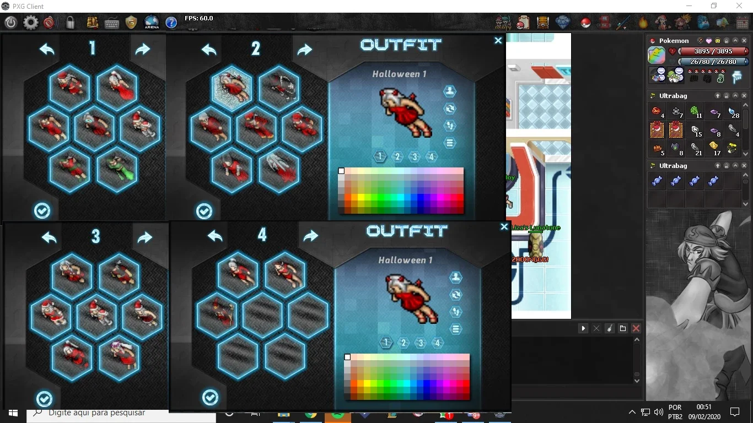Open the treasure chest icon
Viewport: 753px width, 423px height.
(x=543, y=23)
